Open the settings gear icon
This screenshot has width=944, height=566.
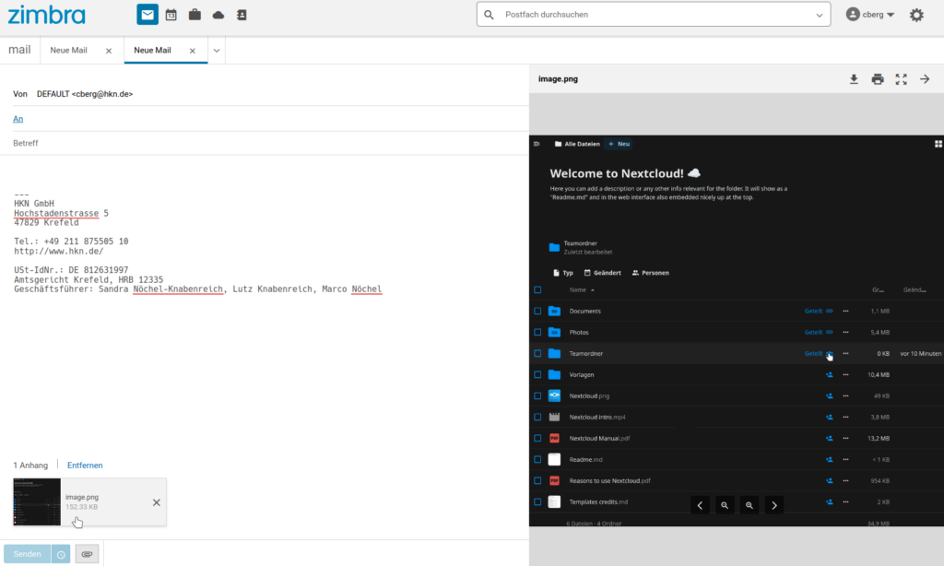click(x=916, y=15)
